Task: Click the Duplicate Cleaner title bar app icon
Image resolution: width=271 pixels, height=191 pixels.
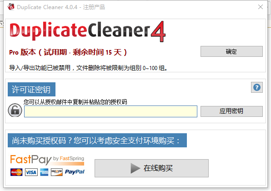Action: tap(11, 7)
